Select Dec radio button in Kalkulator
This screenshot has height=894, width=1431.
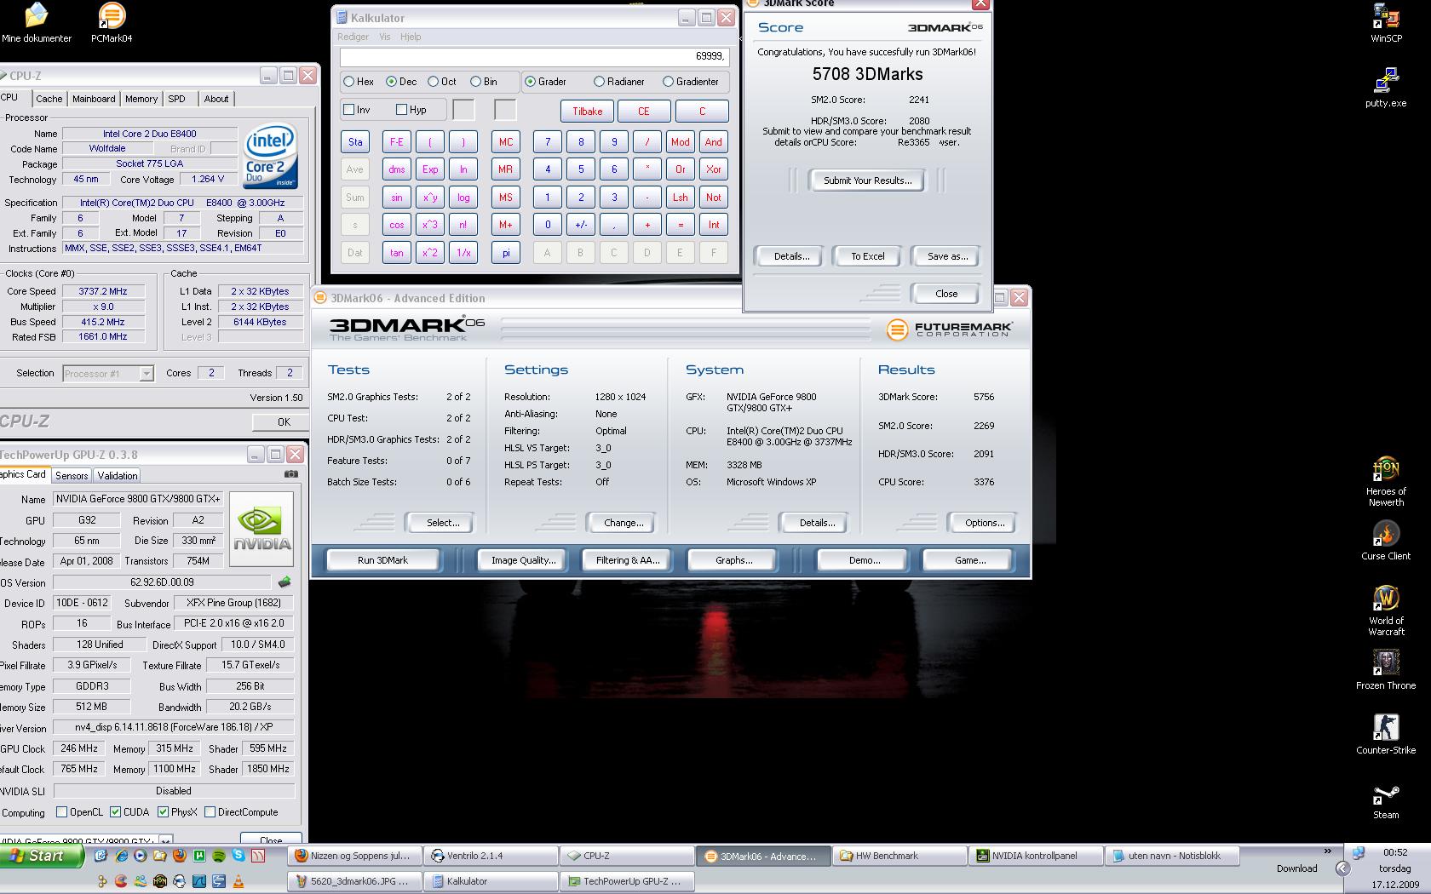click(x=391, y=82)
